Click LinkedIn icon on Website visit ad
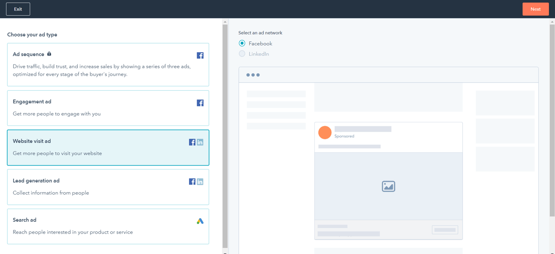 coord(200,142)
